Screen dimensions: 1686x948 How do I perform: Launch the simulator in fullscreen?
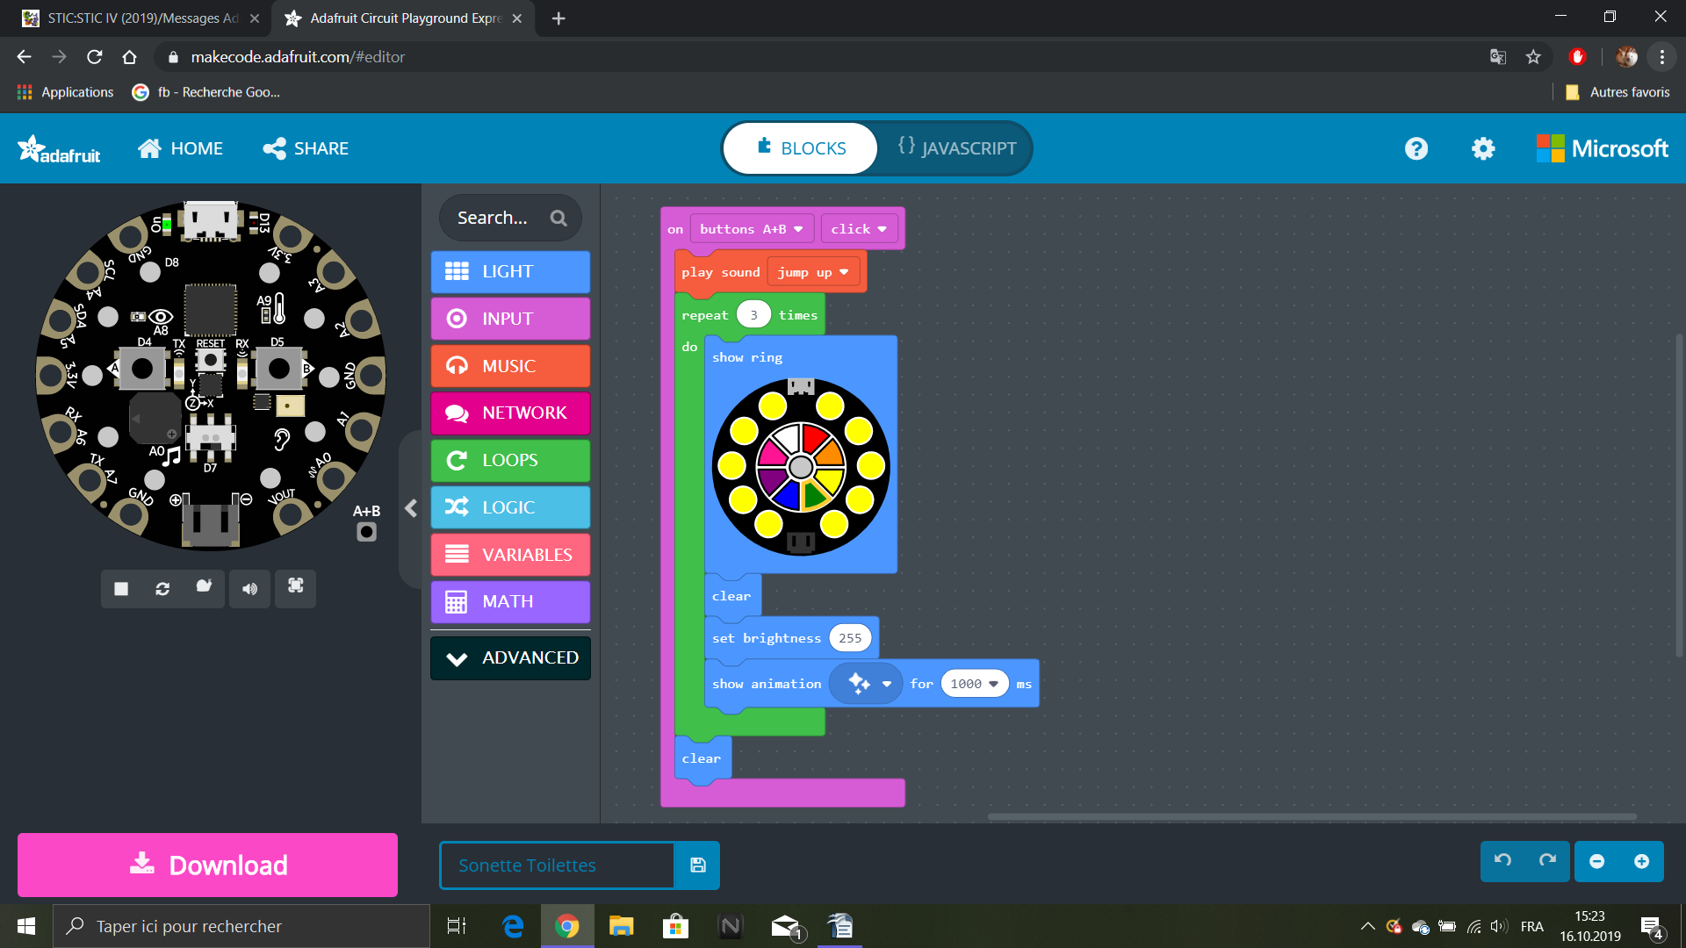click(x=296, y=586)
